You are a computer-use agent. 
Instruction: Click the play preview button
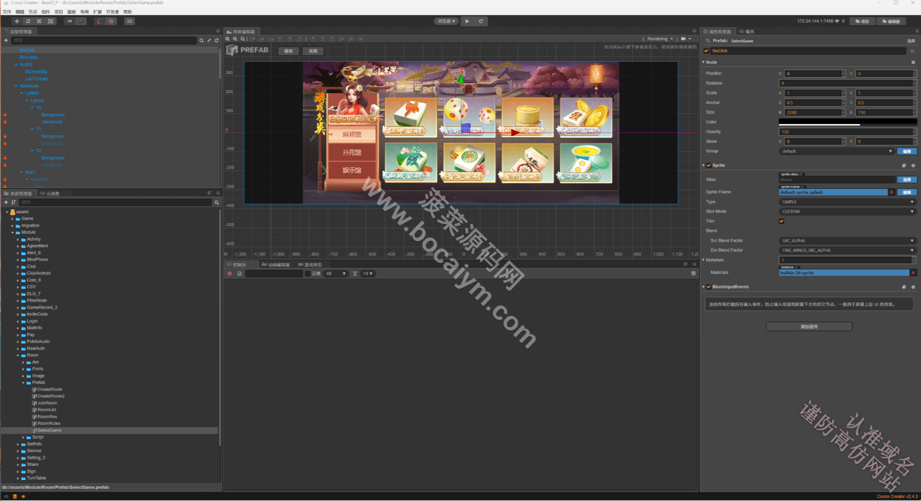[467, 21]
